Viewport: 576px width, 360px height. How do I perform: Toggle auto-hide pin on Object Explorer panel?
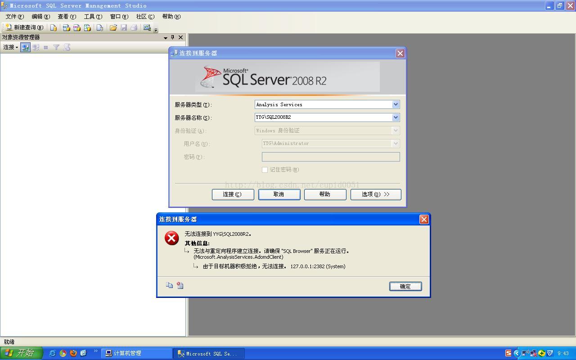[173, 37]
